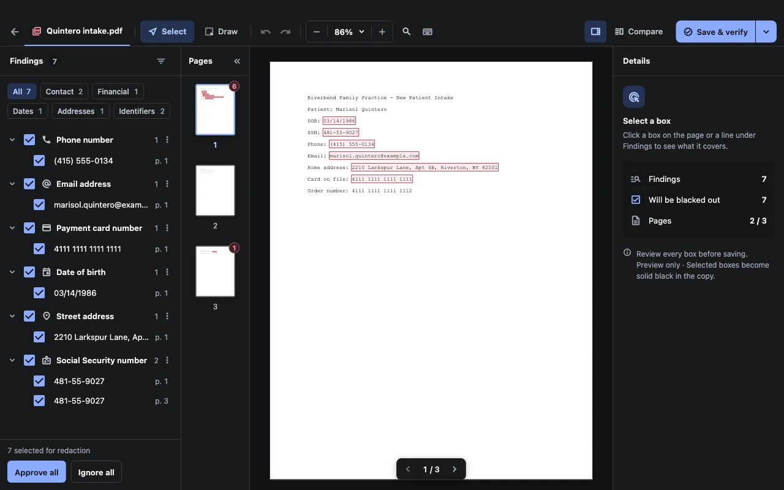The image size is (784, 490).
Task: Collapse the Phone number group
Action: (x=12, y=140)
